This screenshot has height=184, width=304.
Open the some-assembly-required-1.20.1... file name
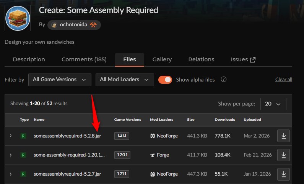(69, 155)
